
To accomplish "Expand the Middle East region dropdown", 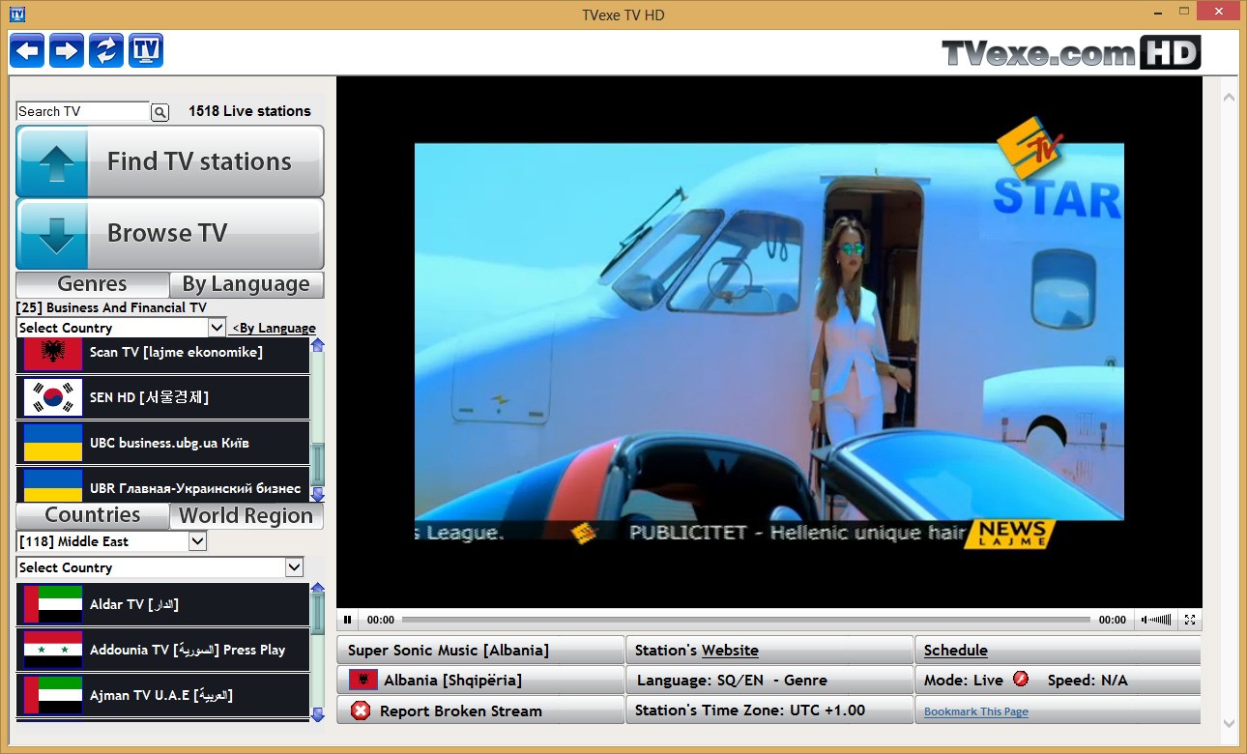I will click(111, 541).
